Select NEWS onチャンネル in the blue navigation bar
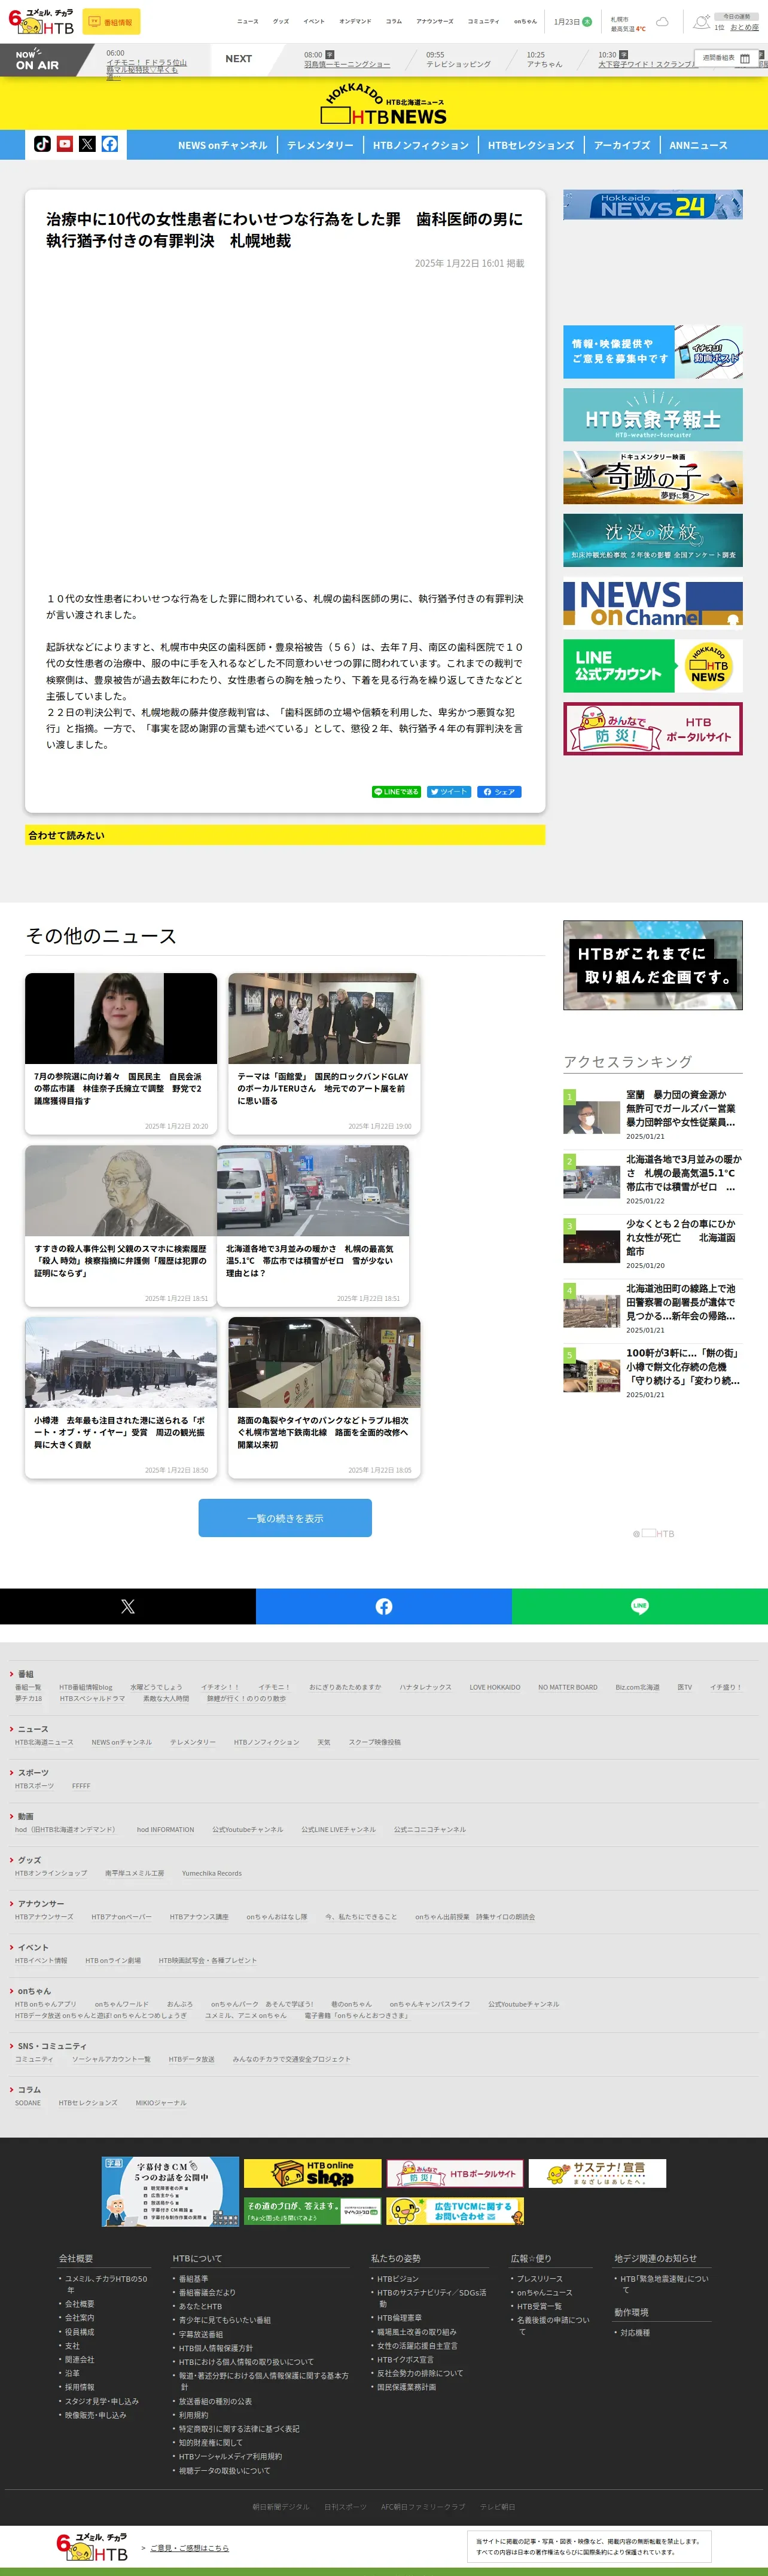768x2576 pixels. [223, 145]
